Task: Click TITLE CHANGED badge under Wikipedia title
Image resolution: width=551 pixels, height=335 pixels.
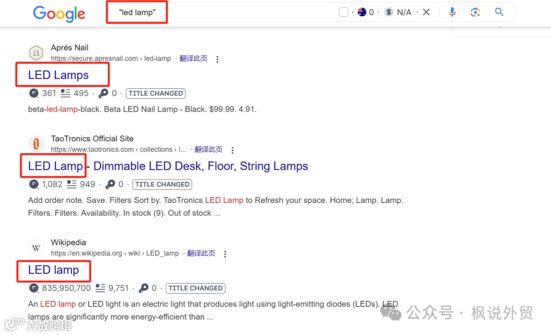Action: click(x=195, y=288)
